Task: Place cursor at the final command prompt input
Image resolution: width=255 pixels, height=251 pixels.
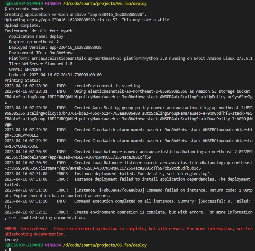Action: (x=10, y=250)
